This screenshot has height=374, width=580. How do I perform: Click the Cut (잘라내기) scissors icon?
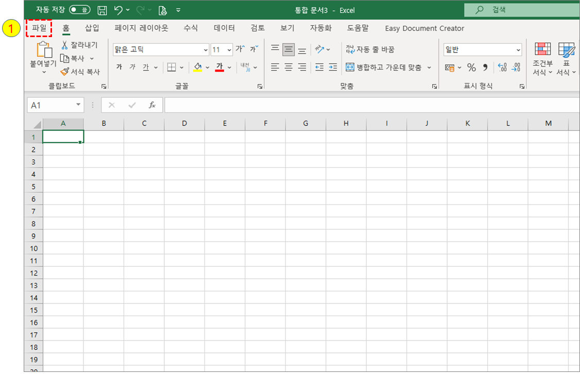coord(65,45)
